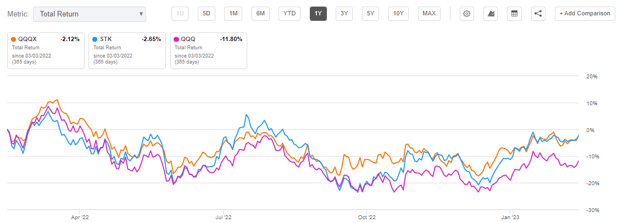
Task: Click the share chart icon
Action: click(538, 14)
